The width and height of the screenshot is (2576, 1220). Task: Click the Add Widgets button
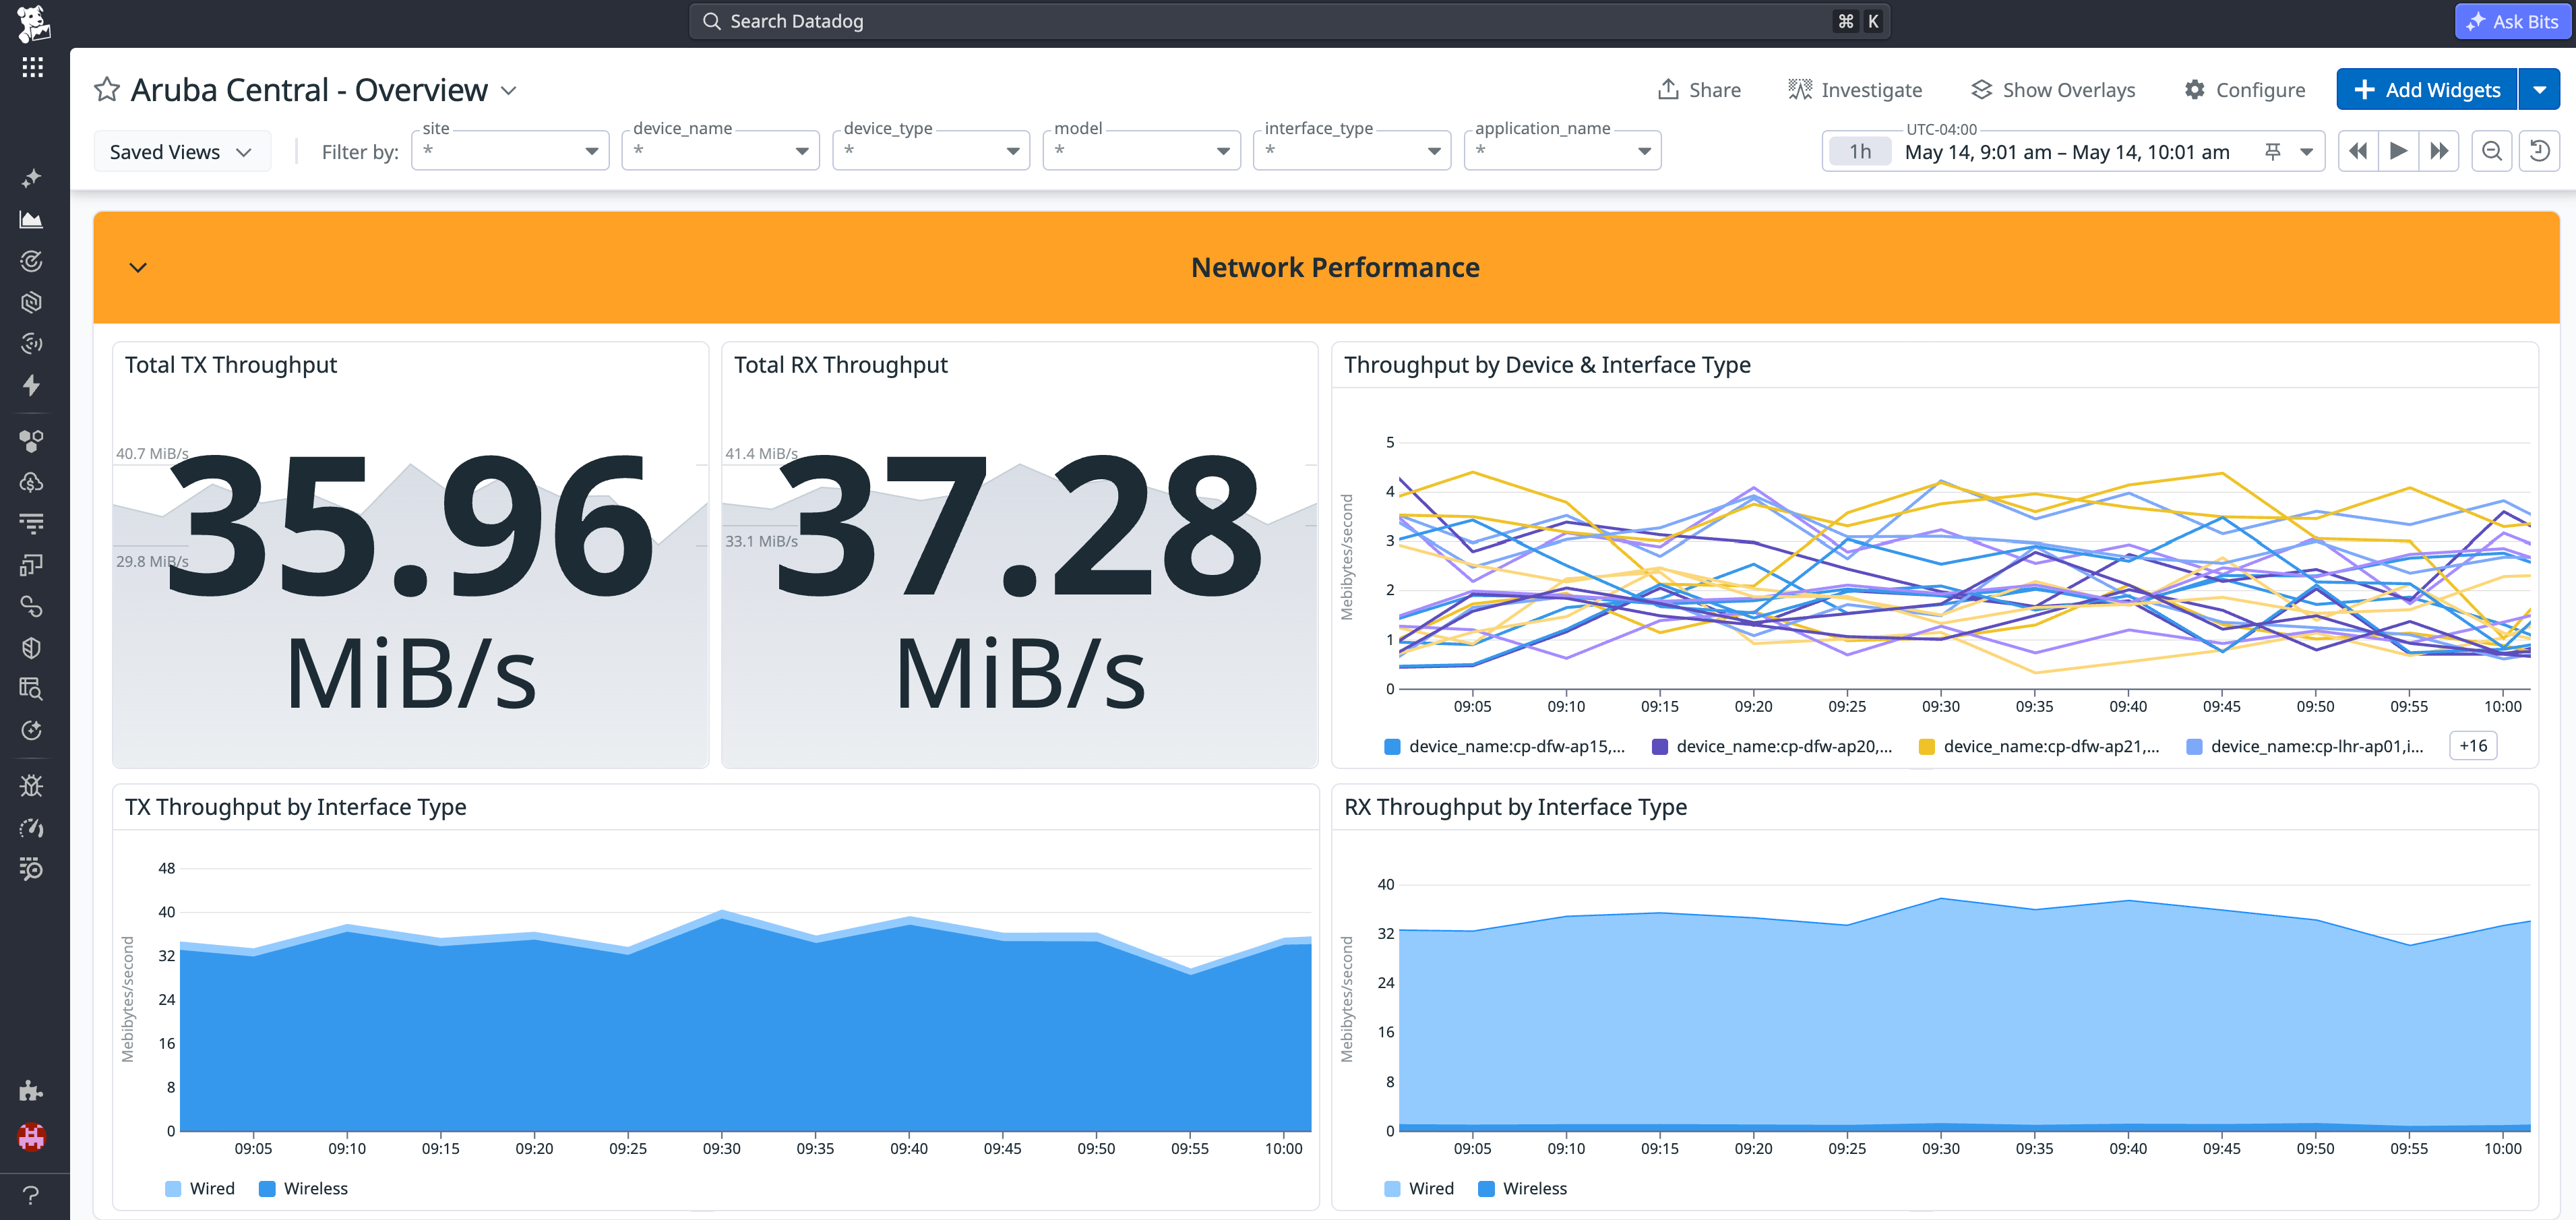tap(2427, 90)
